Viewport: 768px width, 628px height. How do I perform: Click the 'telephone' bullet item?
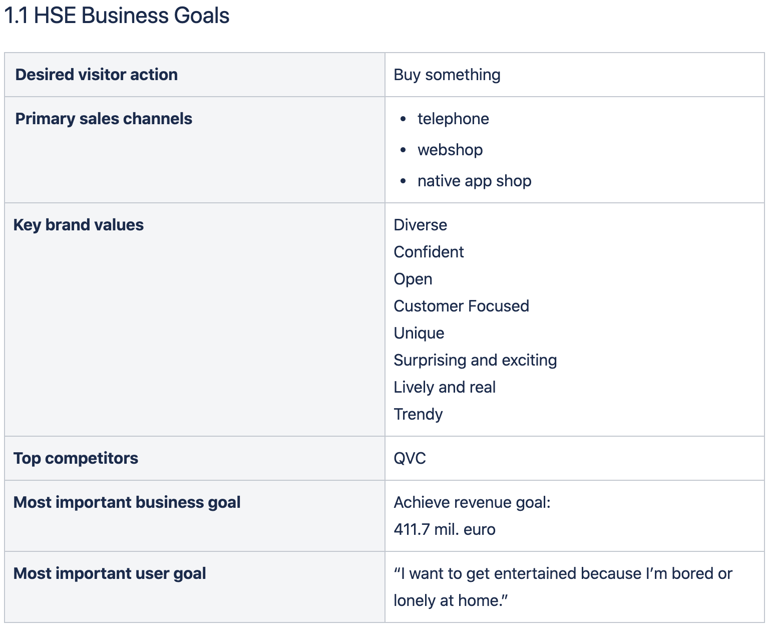453,119
